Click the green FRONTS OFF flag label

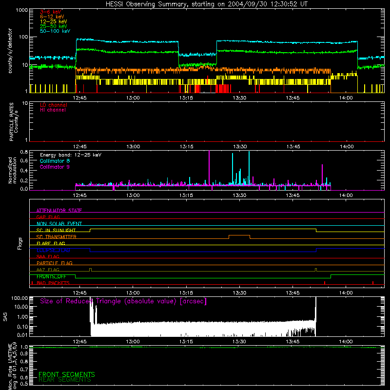(x=51, y=276)
